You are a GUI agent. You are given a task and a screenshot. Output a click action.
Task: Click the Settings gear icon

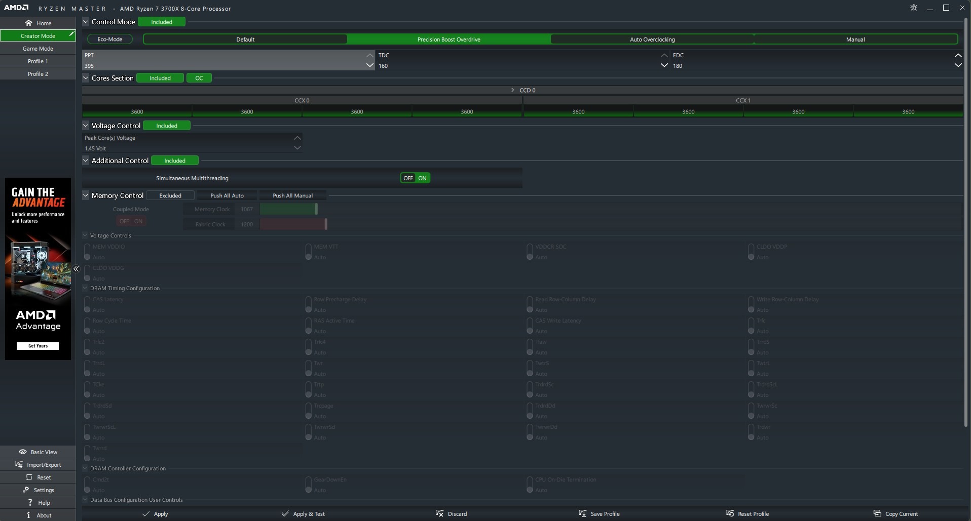(x=26, y=490)
